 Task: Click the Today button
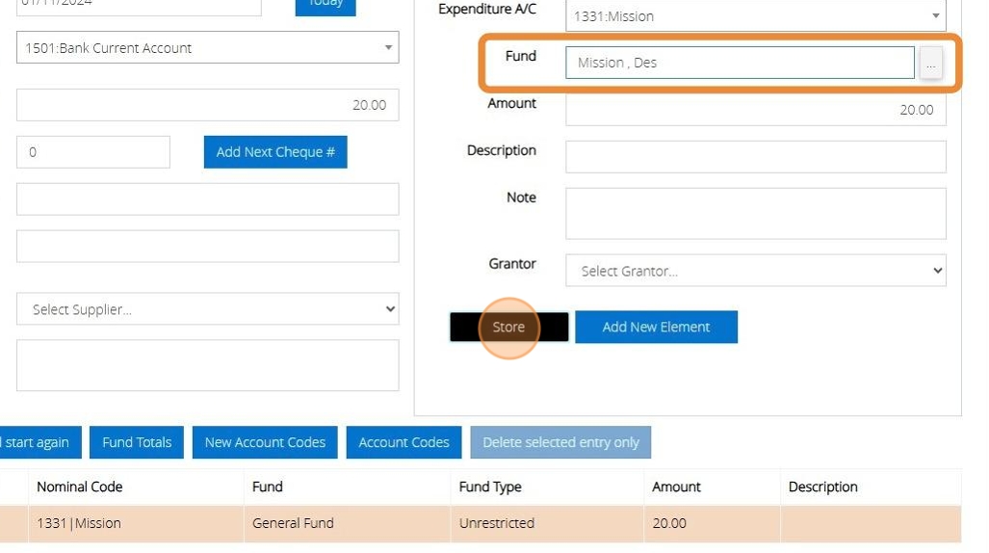325,5
